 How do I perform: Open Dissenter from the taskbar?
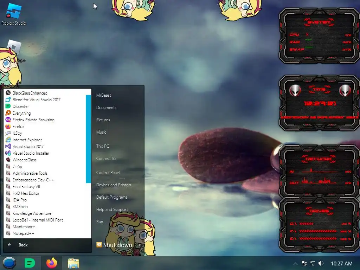tap(30, 263)
